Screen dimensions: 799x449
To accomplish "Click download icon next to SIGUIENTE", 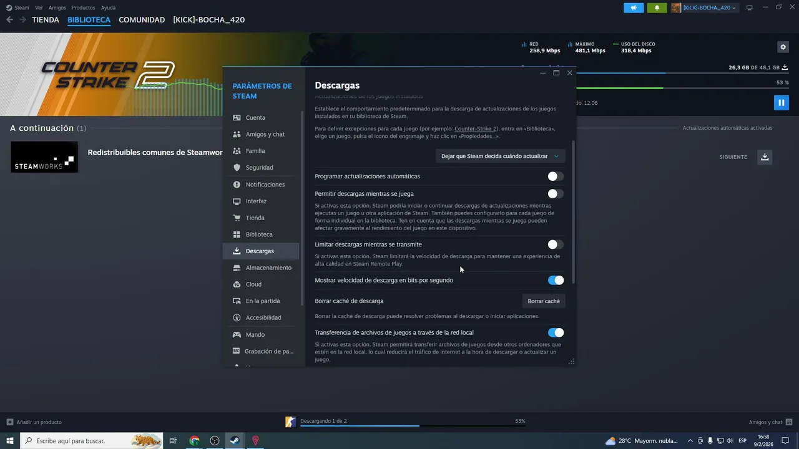I will pos(765,157).
